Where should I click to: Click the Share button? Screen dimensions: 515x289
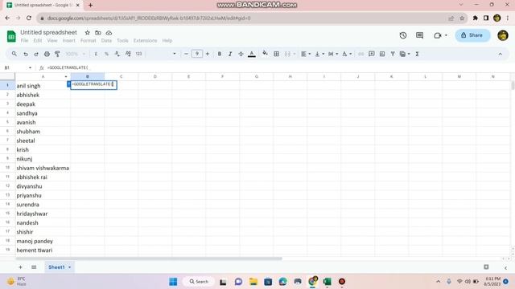point(472,35)
